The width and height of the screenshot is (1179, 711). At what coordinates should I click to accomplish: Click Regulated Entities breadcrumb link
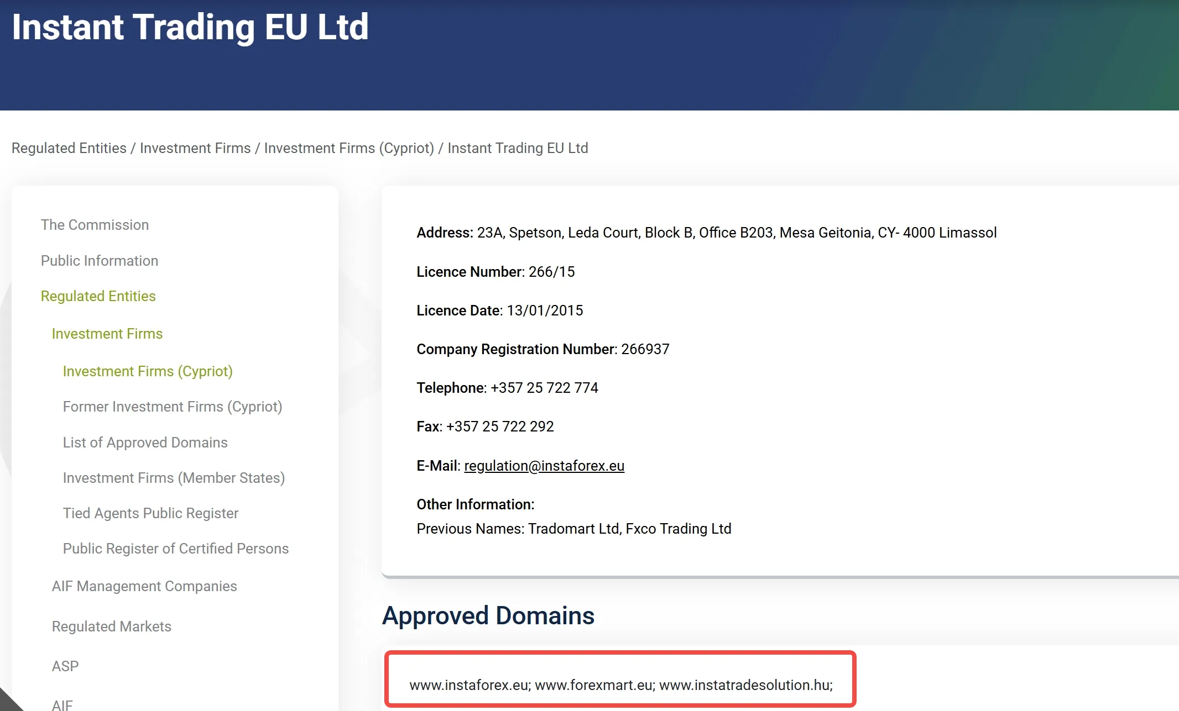click(x=69, y=148)
